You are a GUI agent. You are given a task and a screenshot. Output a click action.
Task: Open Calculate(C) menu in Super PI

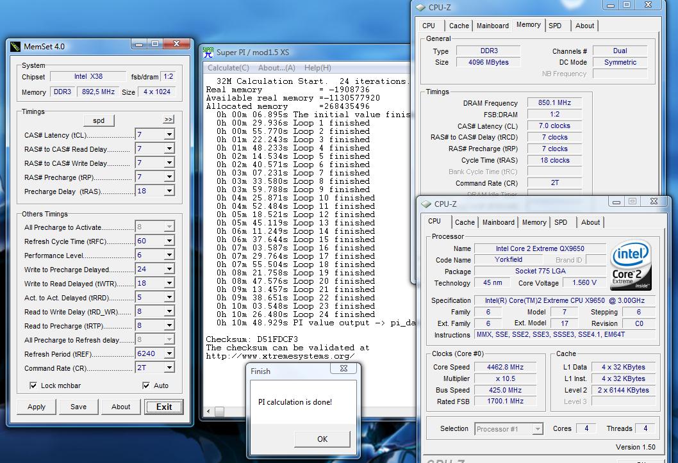click(x=228, y=68)
